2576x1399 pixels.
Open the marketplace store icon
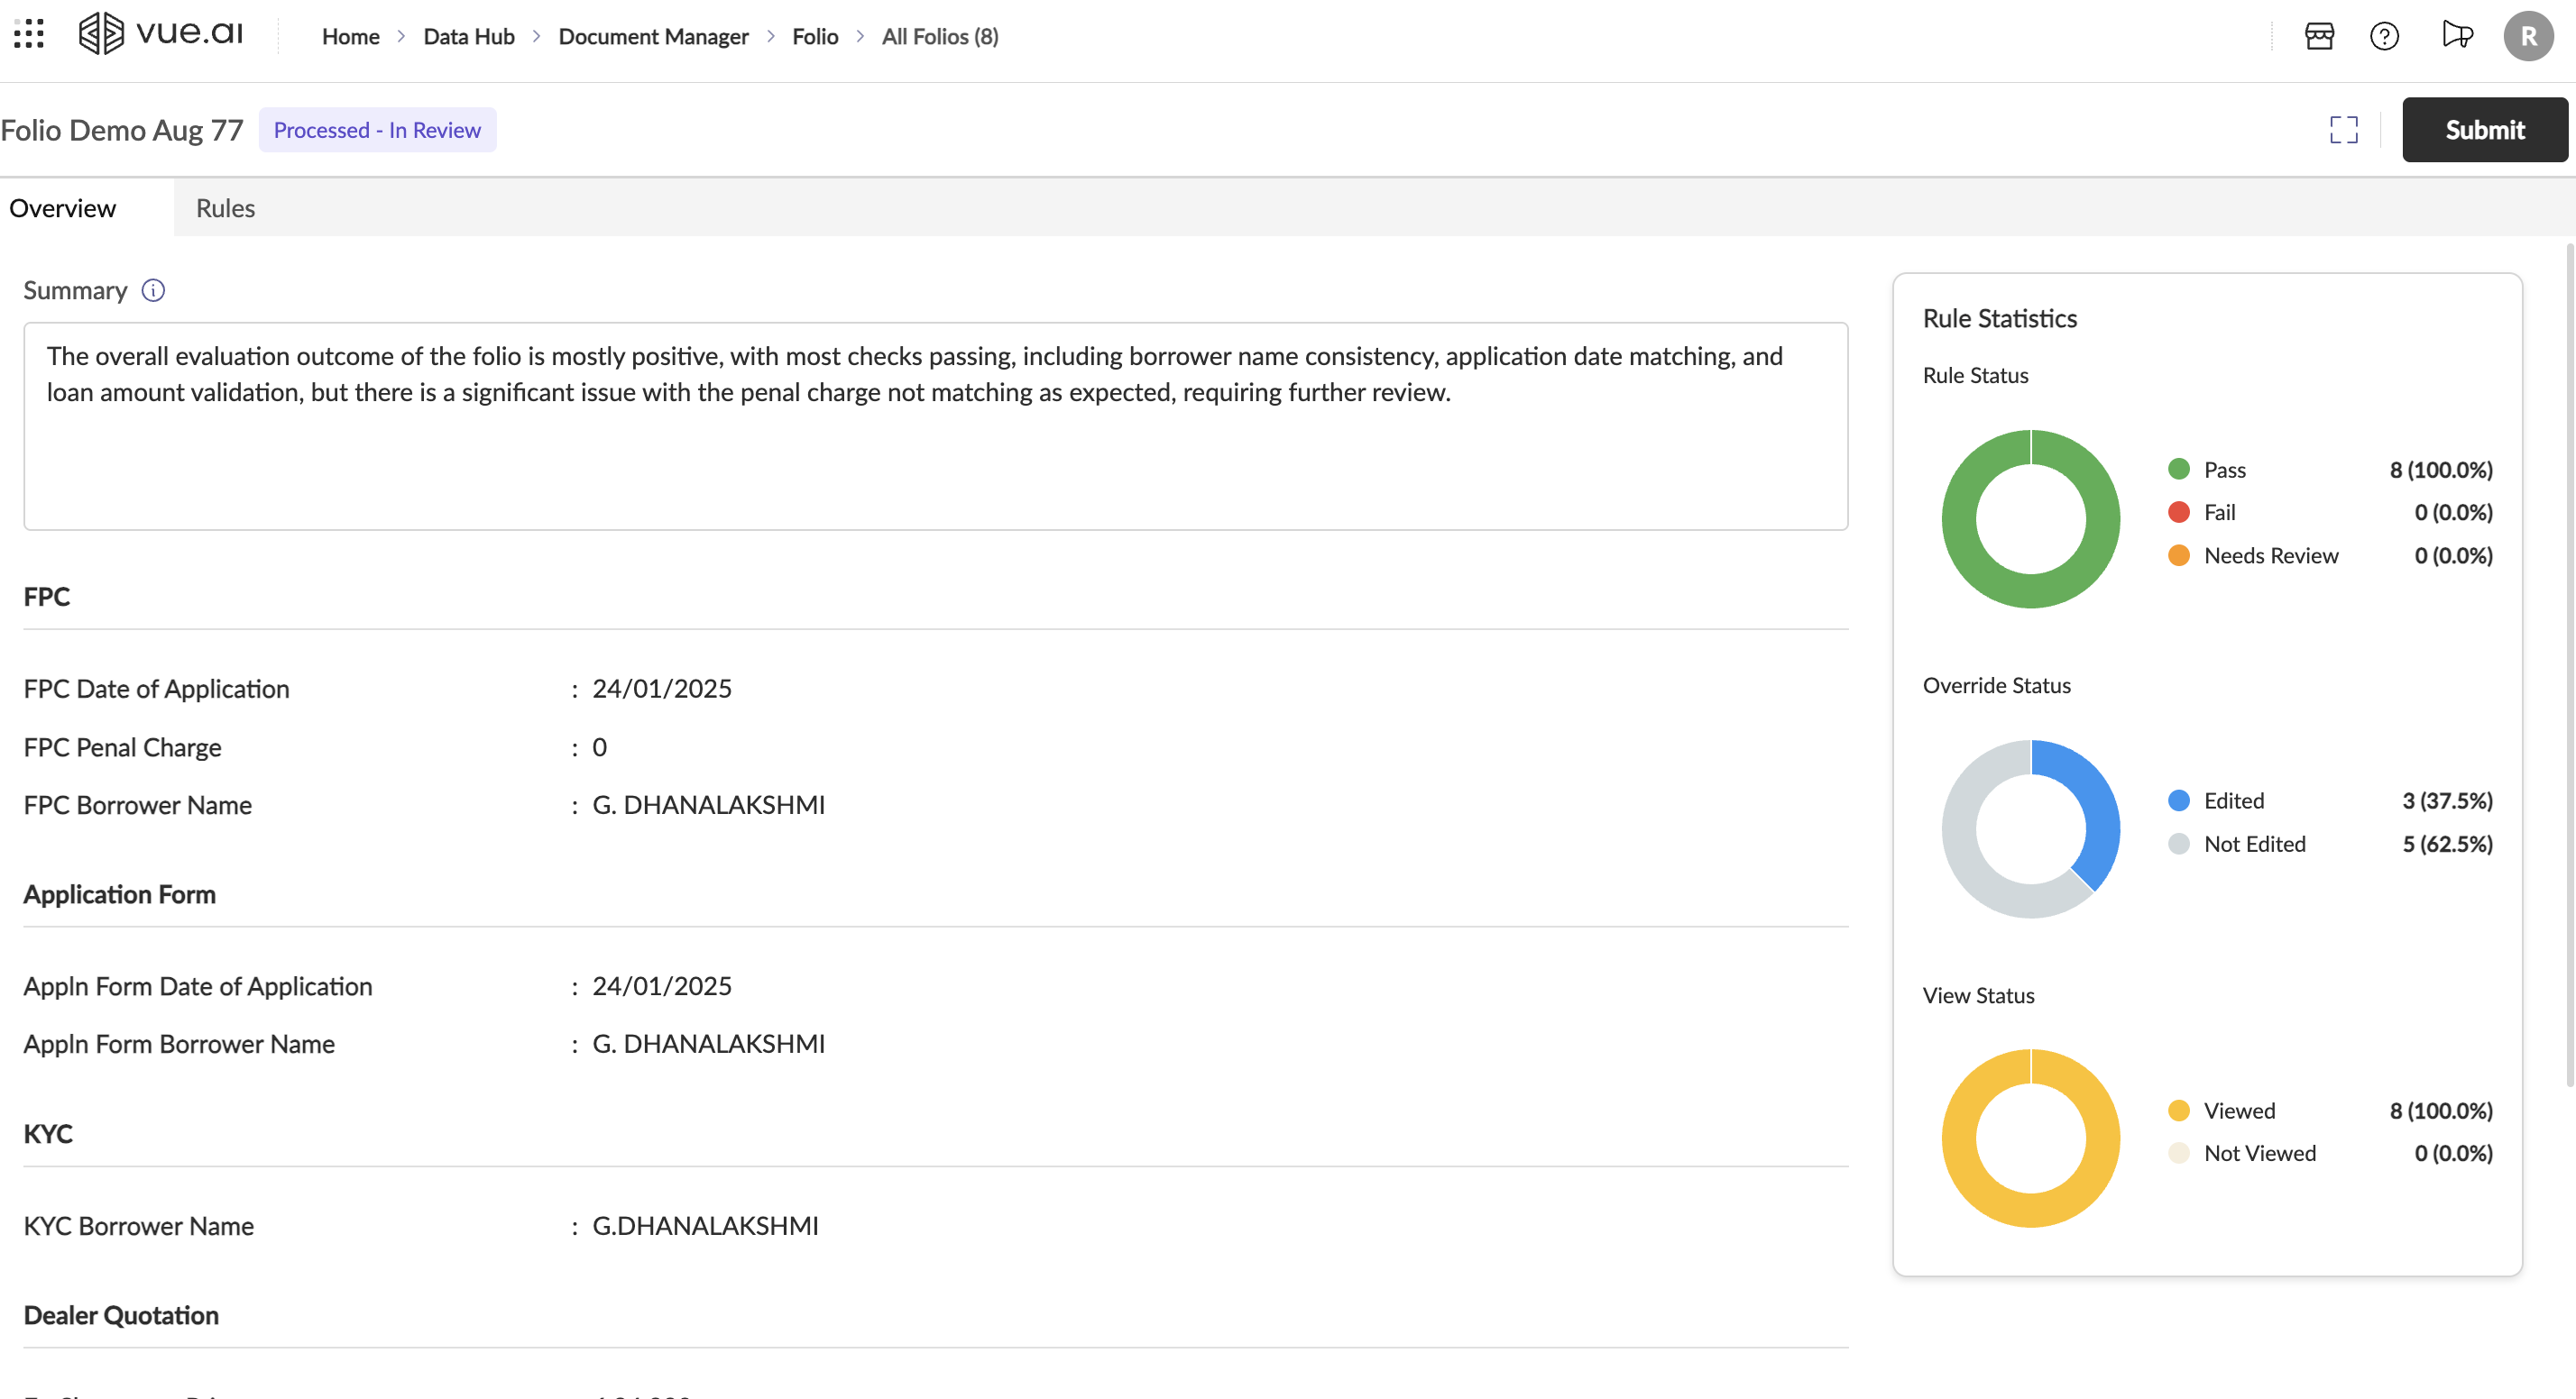point(2319,36)
